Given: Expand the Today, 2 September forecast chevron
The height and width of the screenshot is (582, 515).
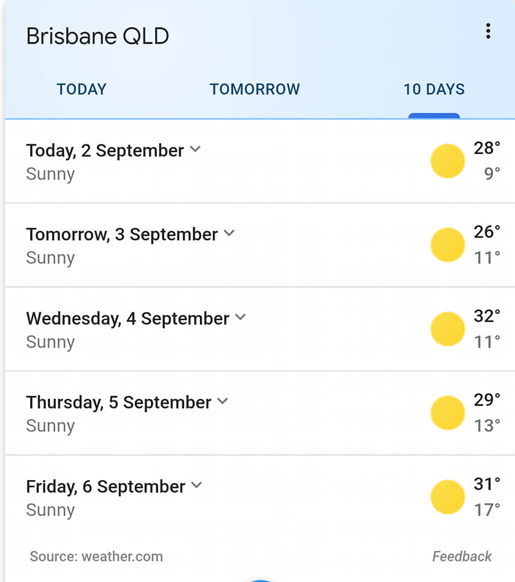Looking at the screenshot, I should [x=195, y=149].
